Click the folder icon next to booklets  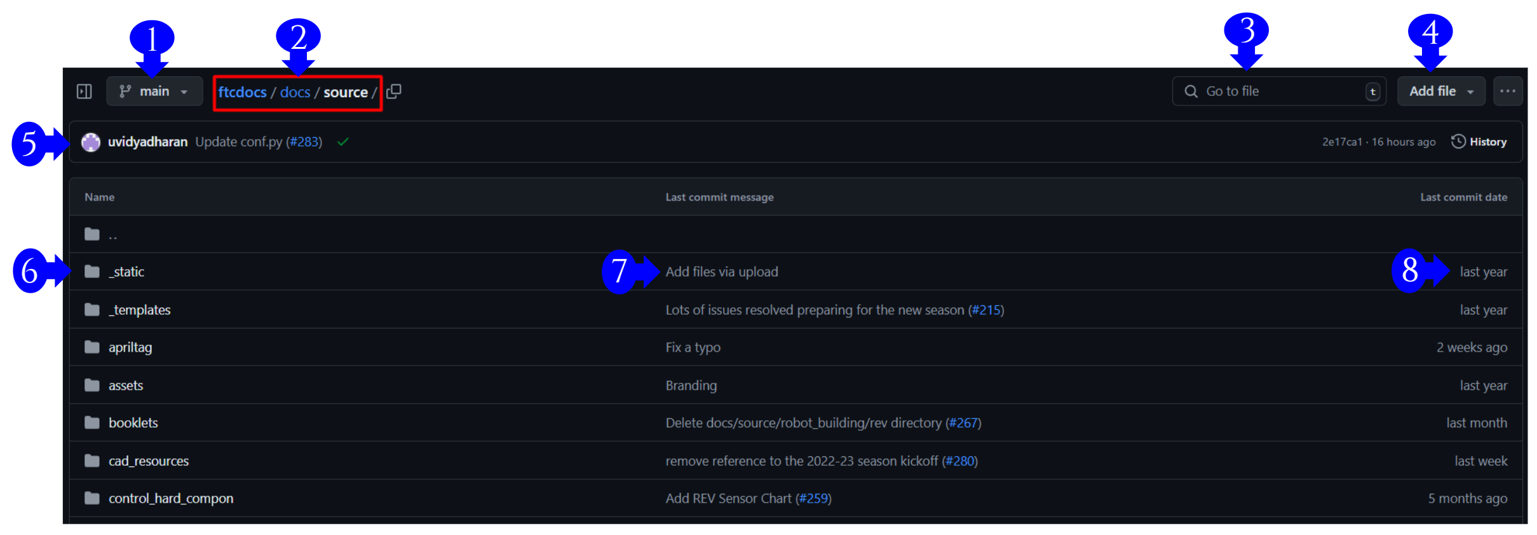pyautogui.click(x=92, y=423)
